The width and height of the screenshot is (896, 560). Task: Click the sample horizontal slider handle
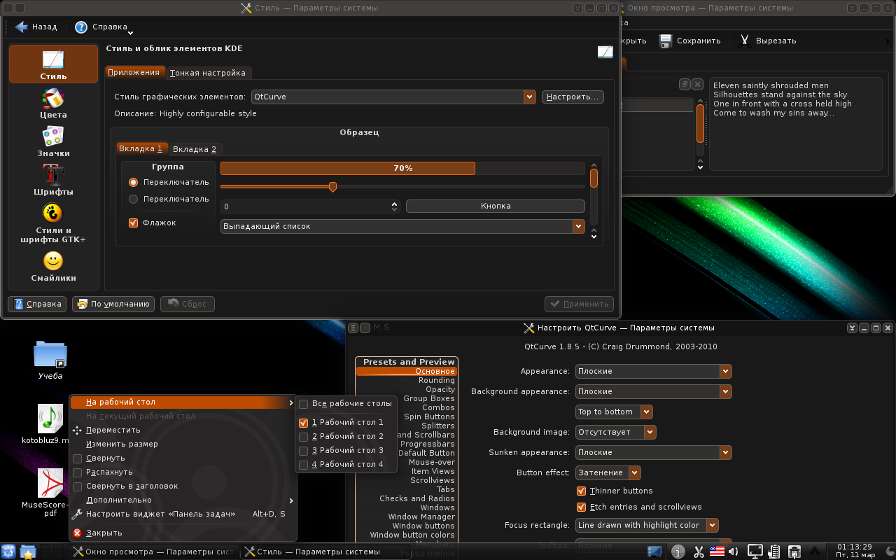click(332, 186)
